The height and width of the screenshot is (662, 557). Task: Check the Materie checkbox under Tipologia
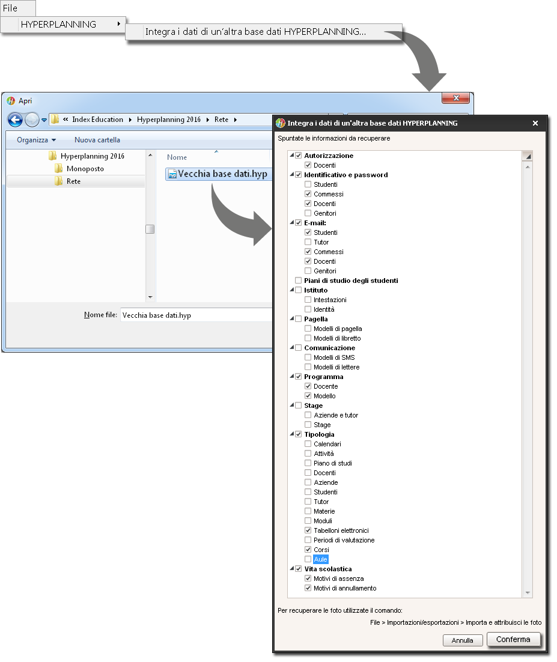click(308, 511)
